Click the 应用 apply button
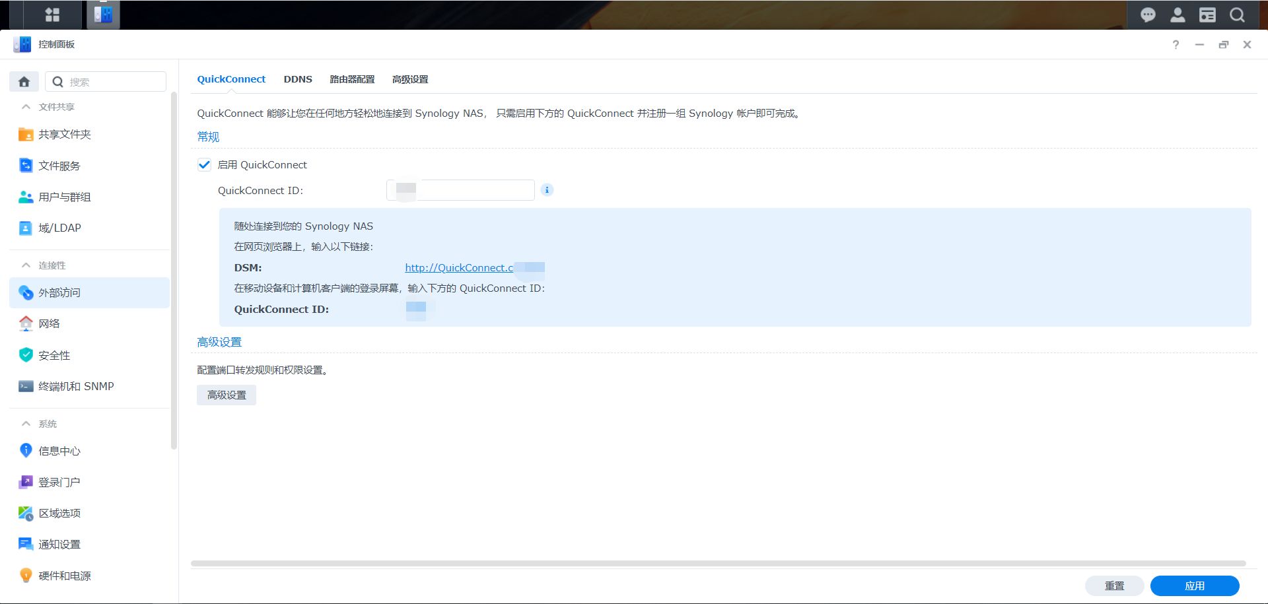The width and height of the screenshot is (1268, 604). [1195, 586]
